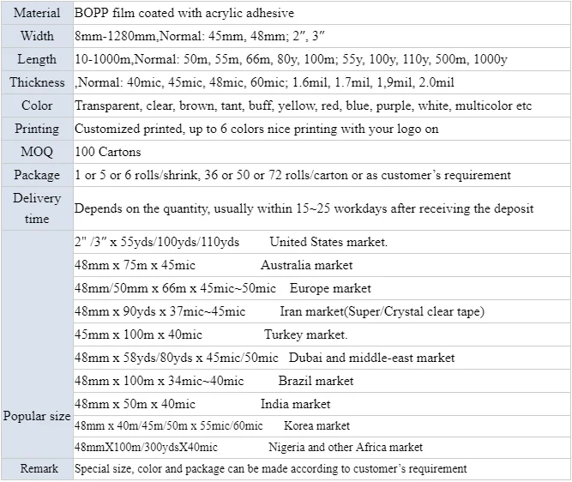Click the United States market size row
This screenshot has width=572, height=482.
pyautogui.click(x=231, y=243)
